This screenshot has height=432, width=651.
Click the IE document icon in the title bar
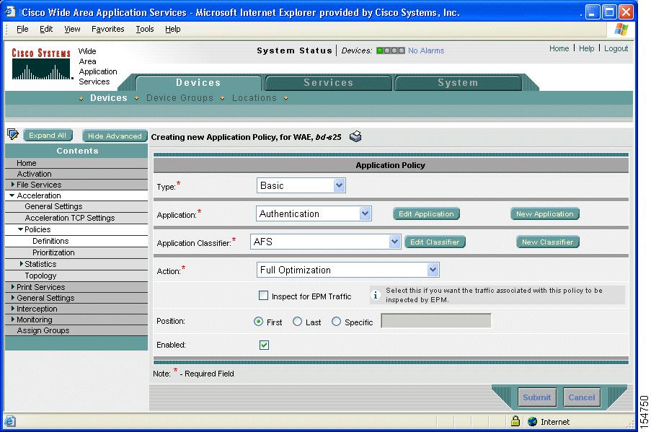11,12
